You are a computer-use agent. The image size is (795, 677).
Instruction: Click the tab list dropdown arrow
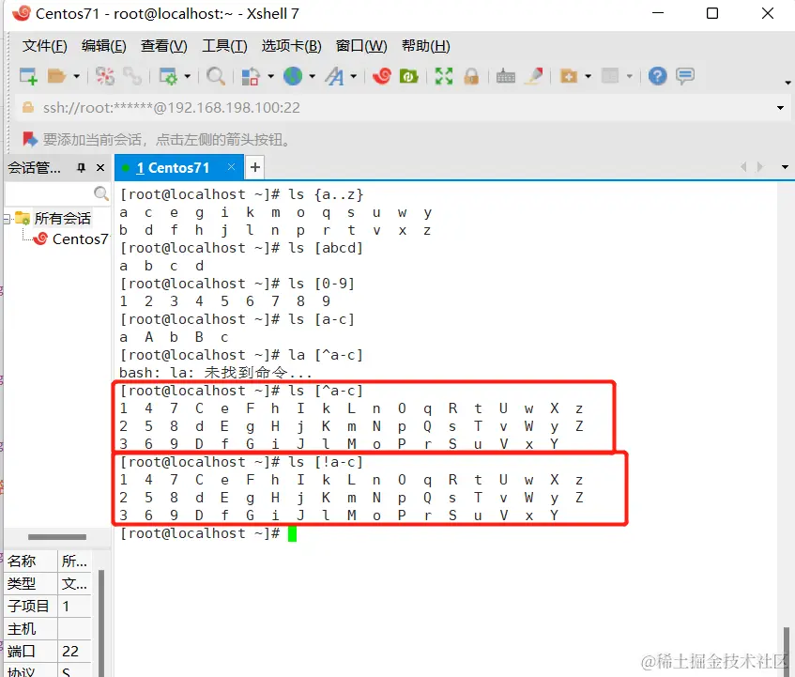click(x=785, y=167)
